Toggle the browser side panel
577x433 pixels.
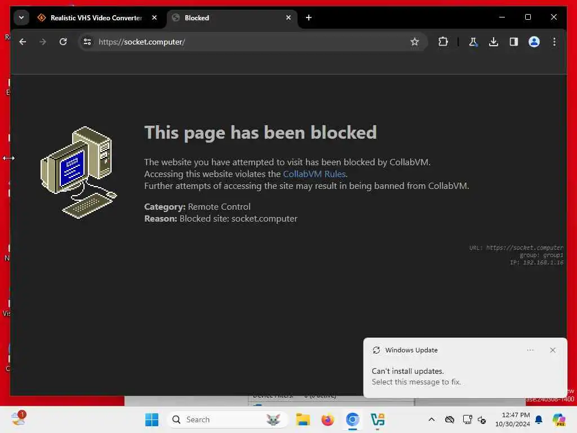pos(514,42)
